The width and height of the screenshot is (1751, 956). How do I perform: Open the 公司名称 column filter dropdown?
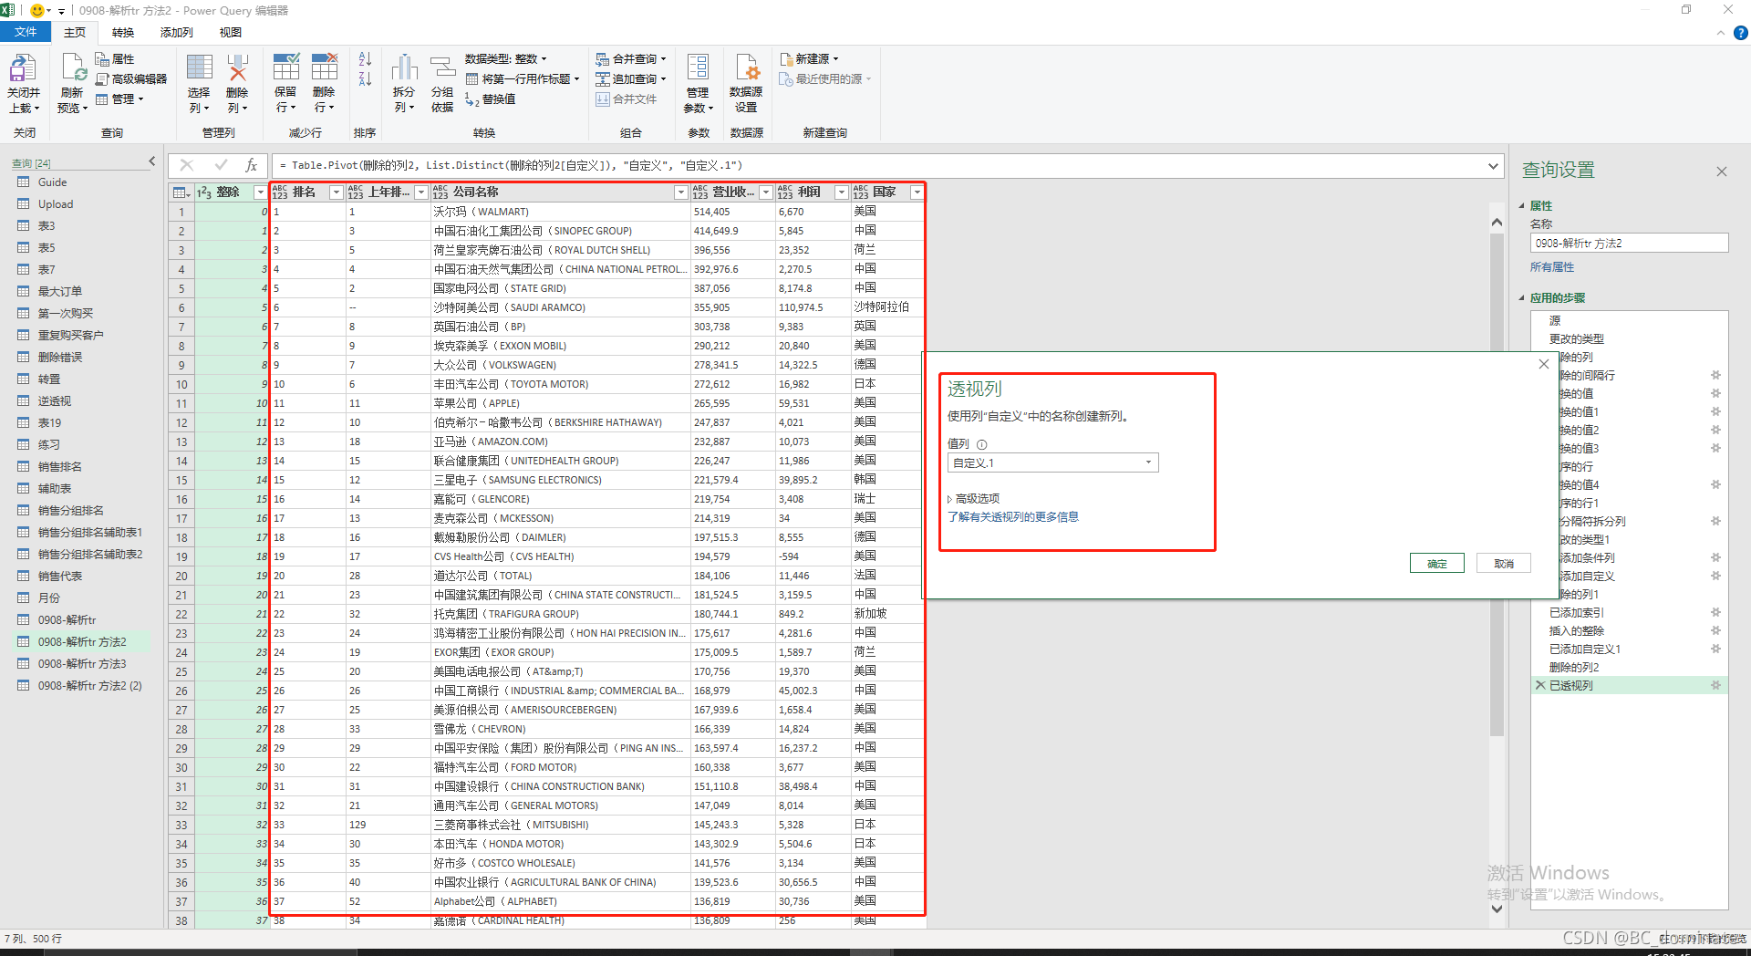(x=681, y=192)
